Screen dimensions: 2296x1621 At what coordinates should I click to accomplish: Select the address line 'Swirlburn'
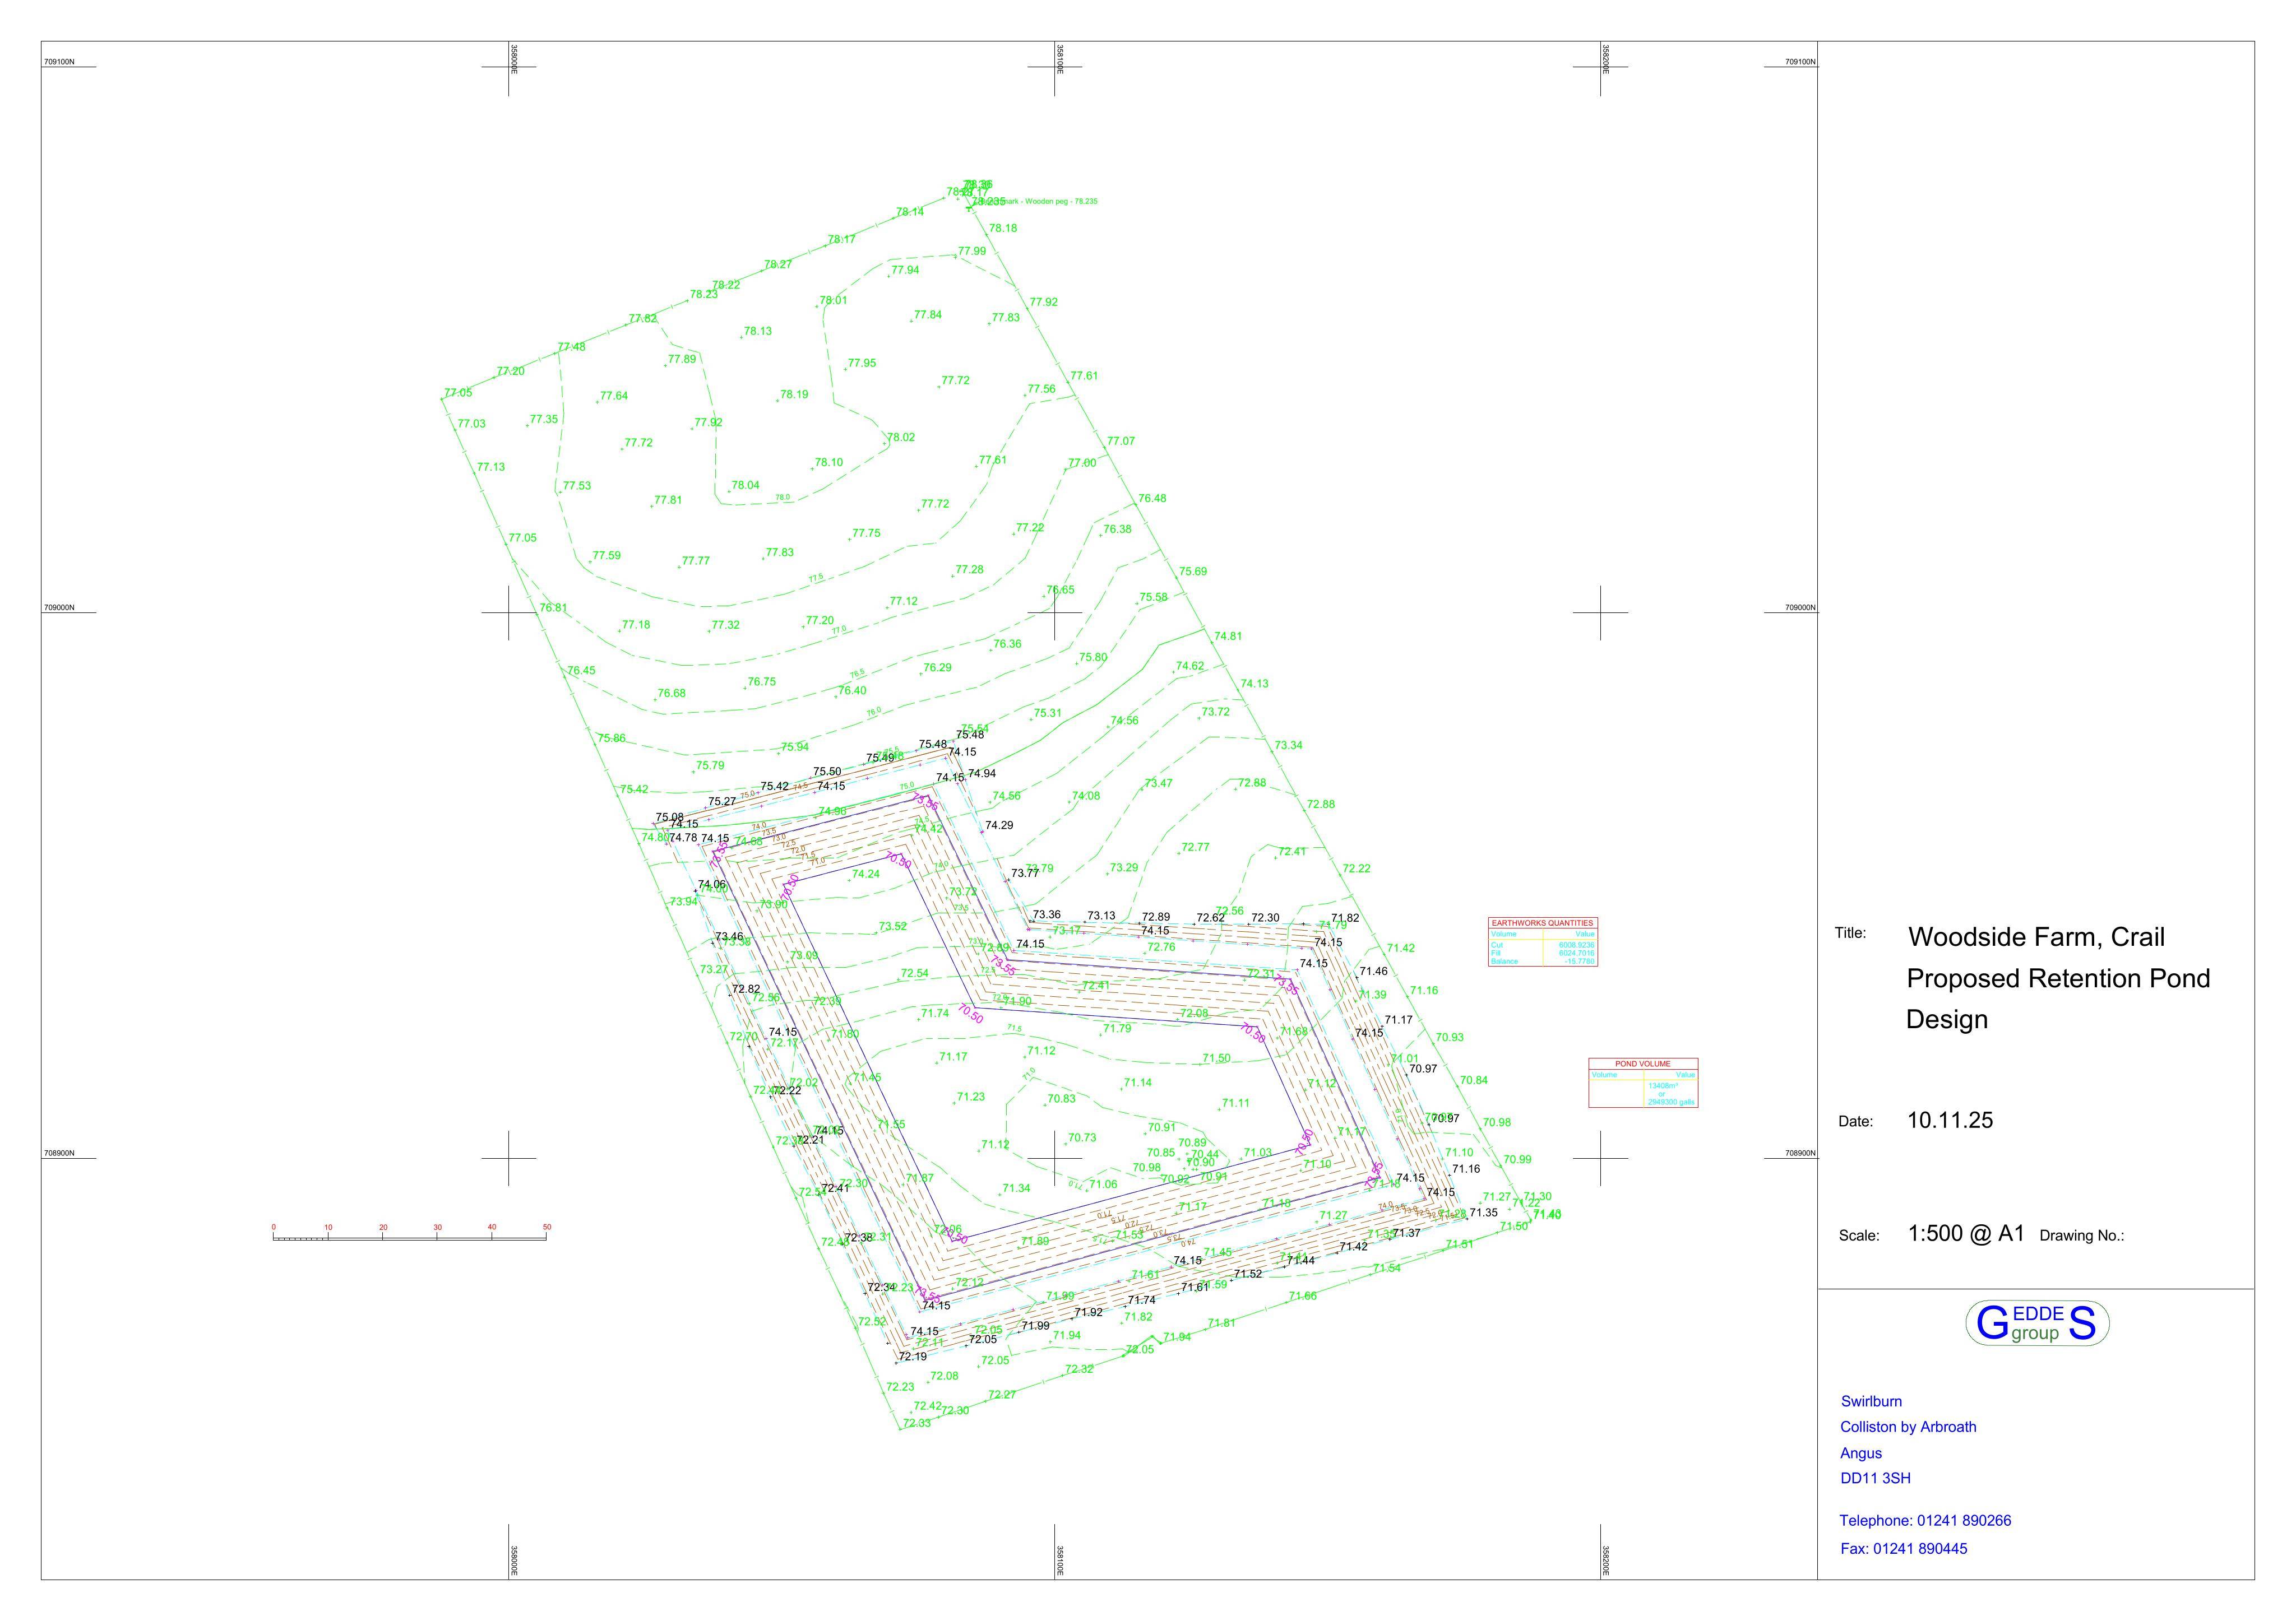click(x=1871, y=1401)
